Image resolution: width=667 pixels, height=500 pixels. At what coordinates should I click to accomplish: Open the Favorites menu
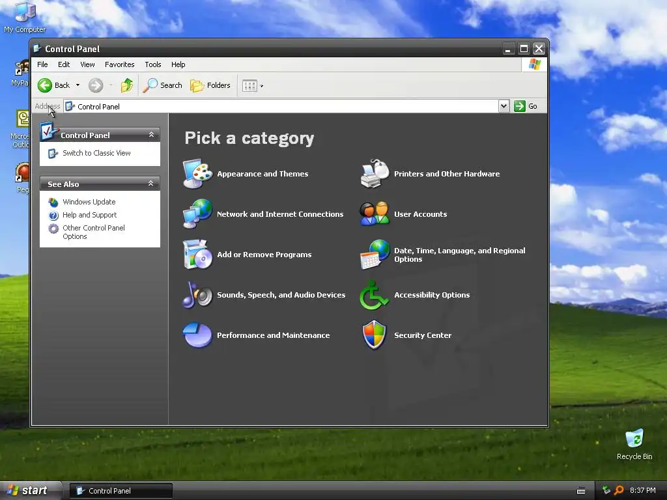pos(120,64)
